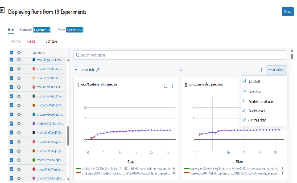The width and height of the screenshot is (297, 183).
Task: Click the Compare button
Action: point(51,41)
